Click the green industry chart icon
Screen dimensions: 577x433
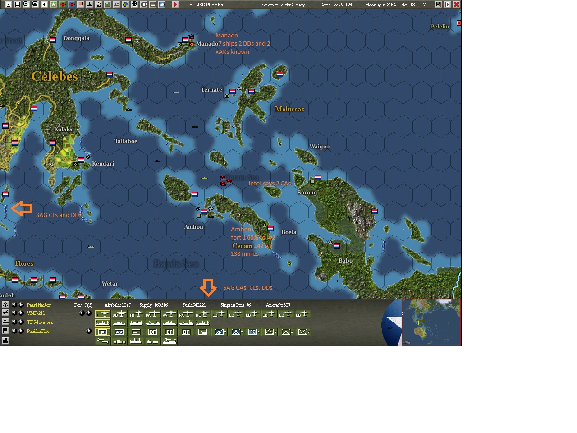tap(108, 4)
